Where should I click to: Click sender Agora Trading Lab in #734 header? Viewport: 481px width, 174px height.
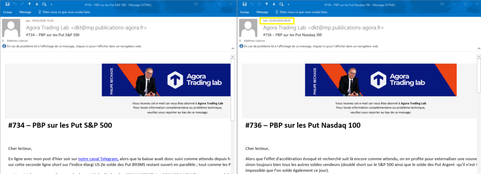click(86, 28)
